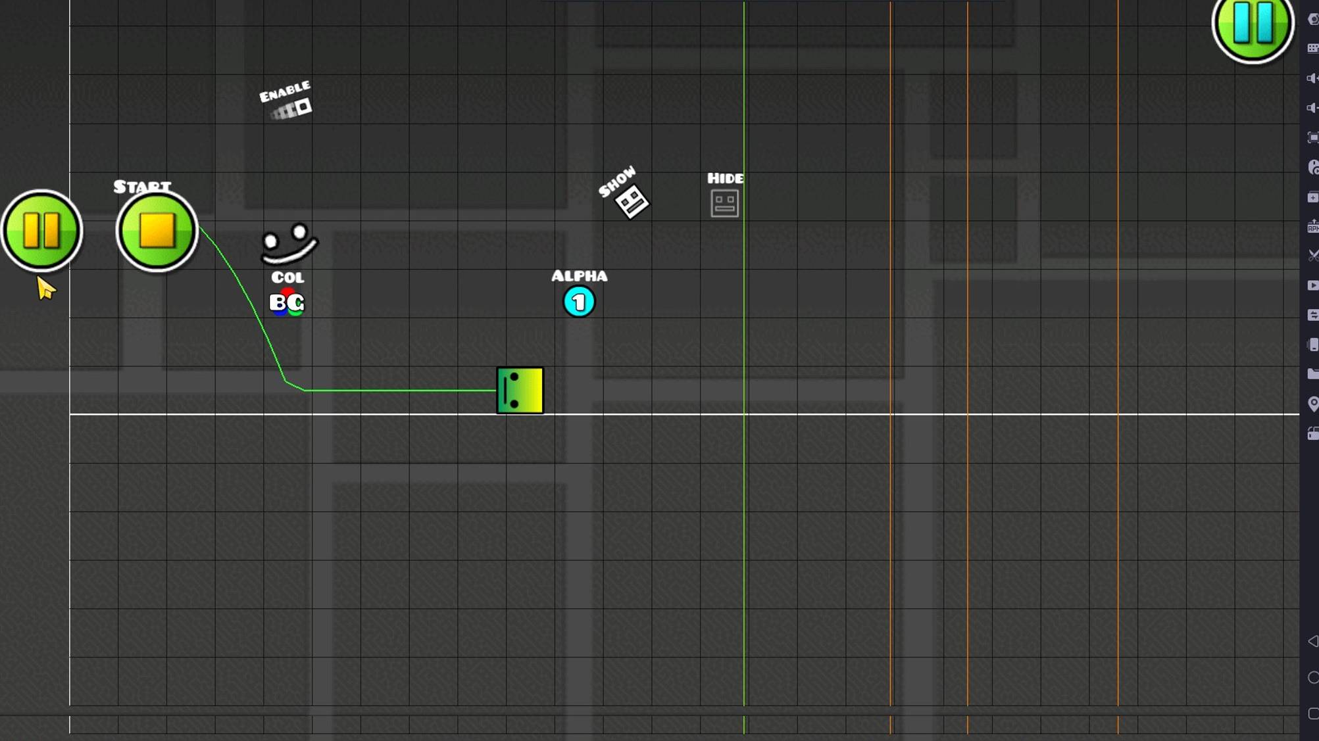Click the sidebar icon with two swap arrows

(x=1312, y=315)
